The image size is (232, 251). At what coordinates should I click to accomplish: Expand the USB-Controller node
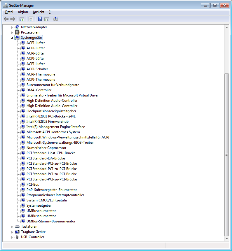(x=12, y=237)
